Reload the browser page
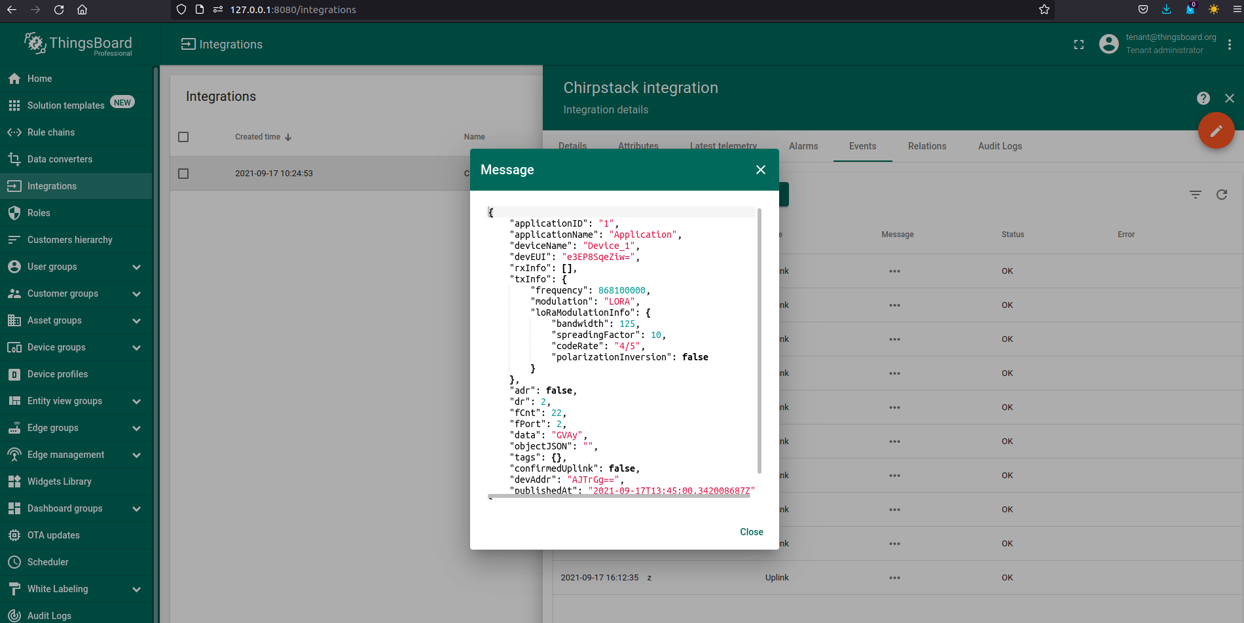 tap(59, 9)
